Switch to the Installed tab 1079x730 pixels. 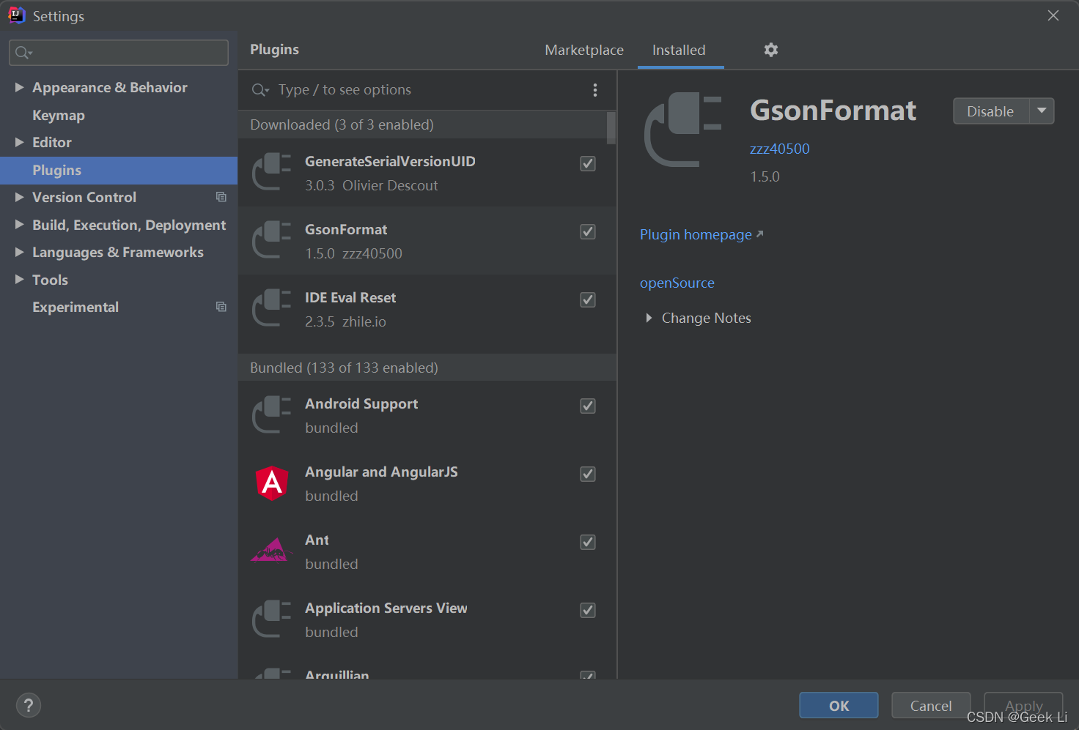(x=679, y=50)
